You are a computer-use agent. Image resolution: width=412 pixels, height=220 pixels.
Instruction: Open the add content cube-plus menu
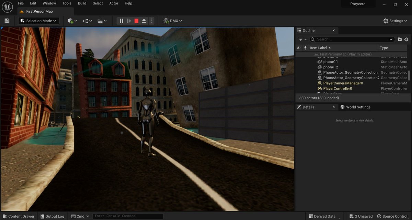72,21
